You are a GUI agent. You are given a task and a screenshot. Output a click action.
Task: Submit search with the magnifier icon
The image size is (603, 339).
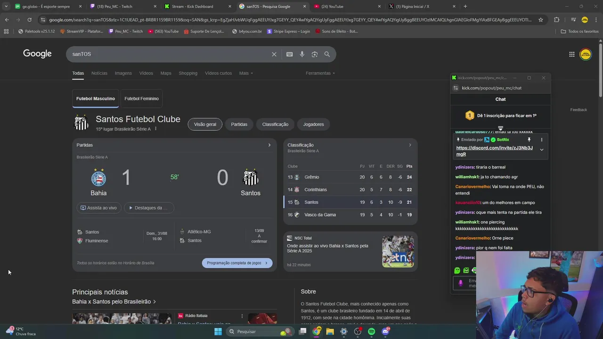pos(327,54)
